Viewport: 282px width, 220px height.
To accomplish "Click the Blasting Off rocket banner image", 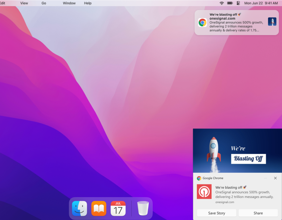I will click(x=237, y=151).
